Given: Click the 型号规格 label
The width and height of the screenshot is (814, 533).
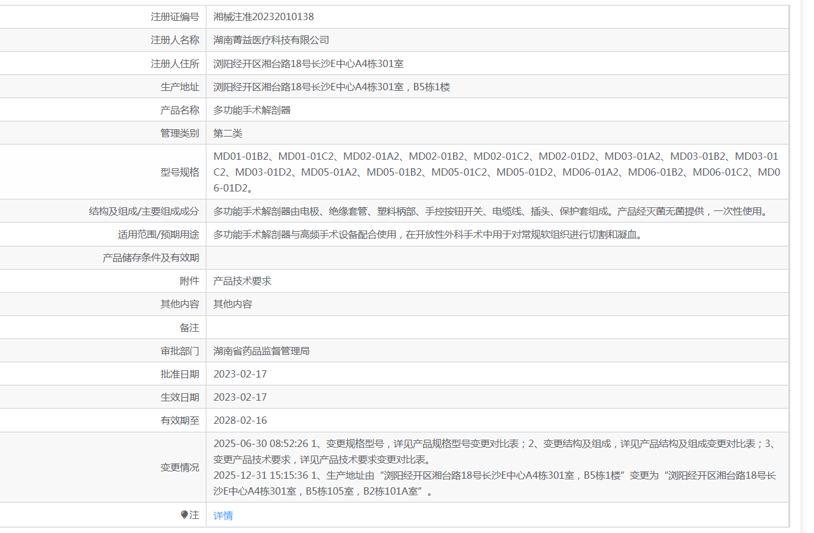Looking at the screenshot, I should [180, 172].
